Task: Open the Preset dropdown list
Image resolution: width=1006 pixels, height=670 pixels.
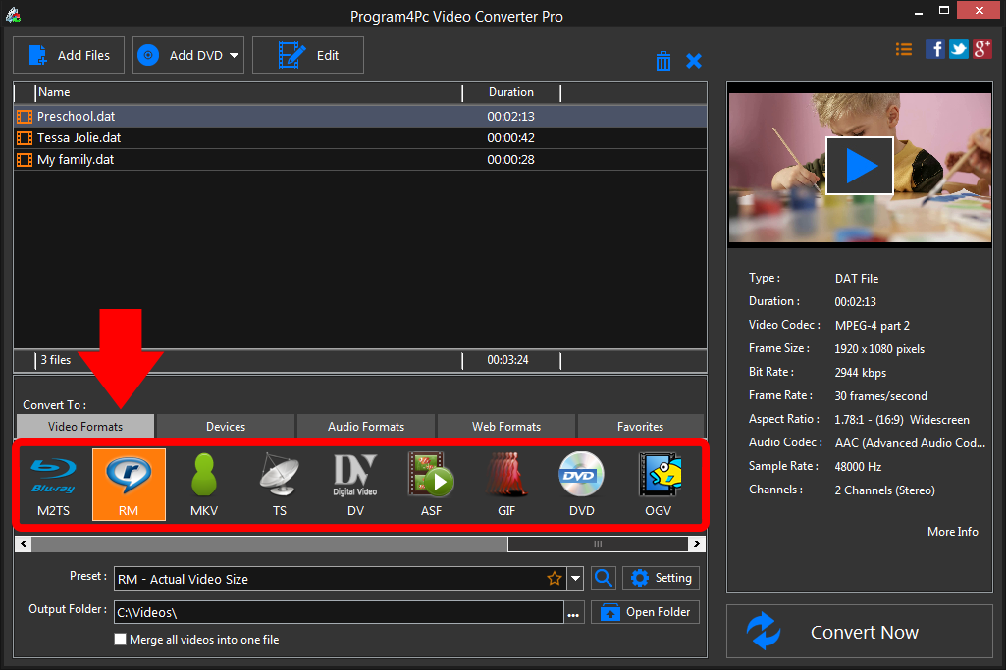Action: [x=576, y=579]
